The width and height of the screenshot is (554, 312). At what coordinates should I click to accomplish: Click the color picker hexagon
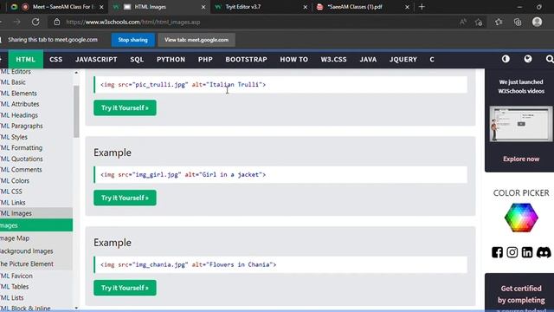521,218
